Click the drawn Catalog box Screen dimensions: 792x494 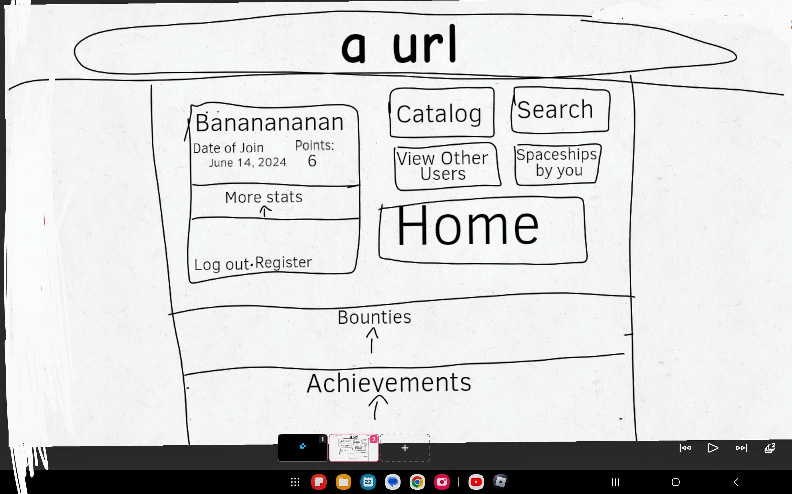(x=442, y=112)
